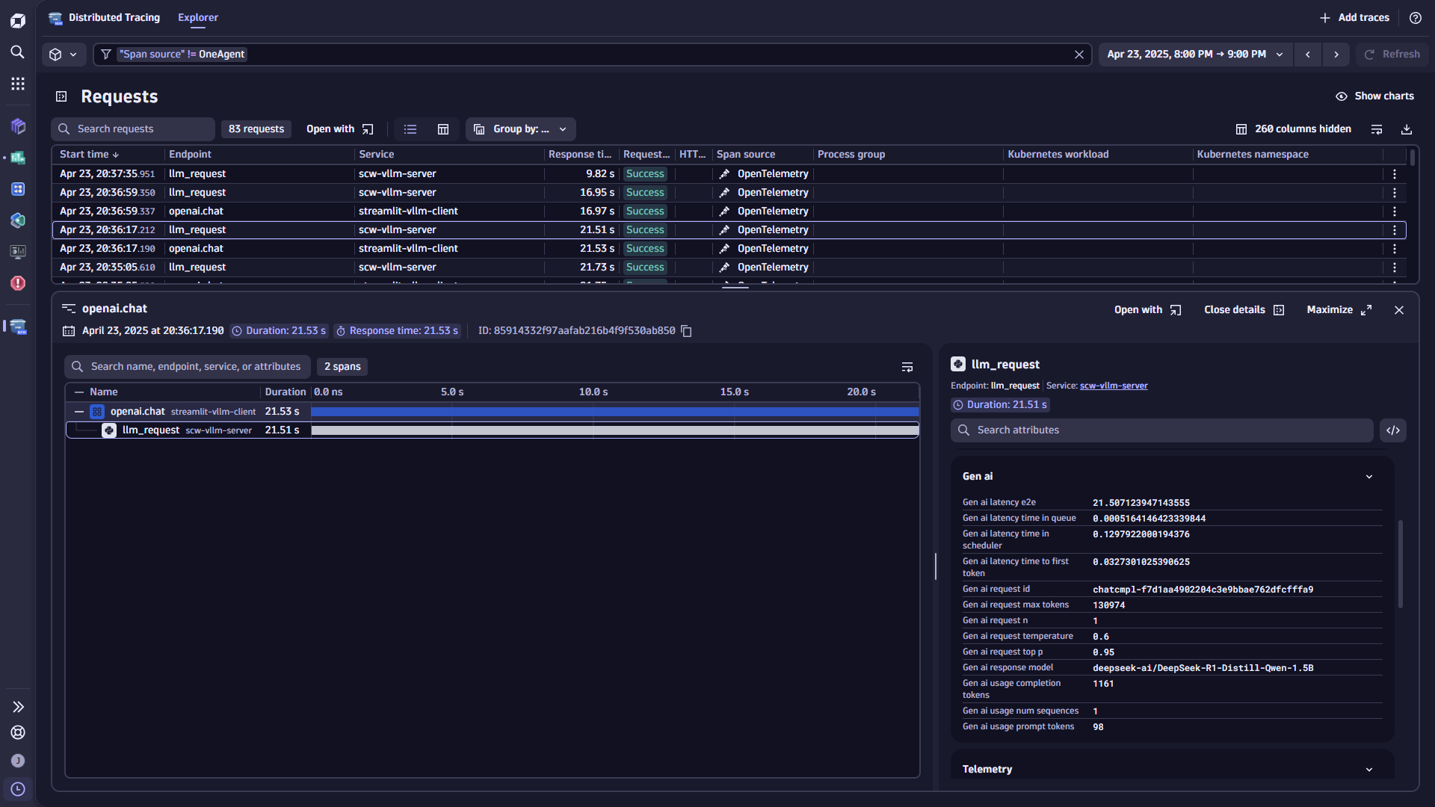Image resolution: width=1435 pixels, height=807 pixels.
Task: Open the Group by dropdown
Action: (521, 129)
